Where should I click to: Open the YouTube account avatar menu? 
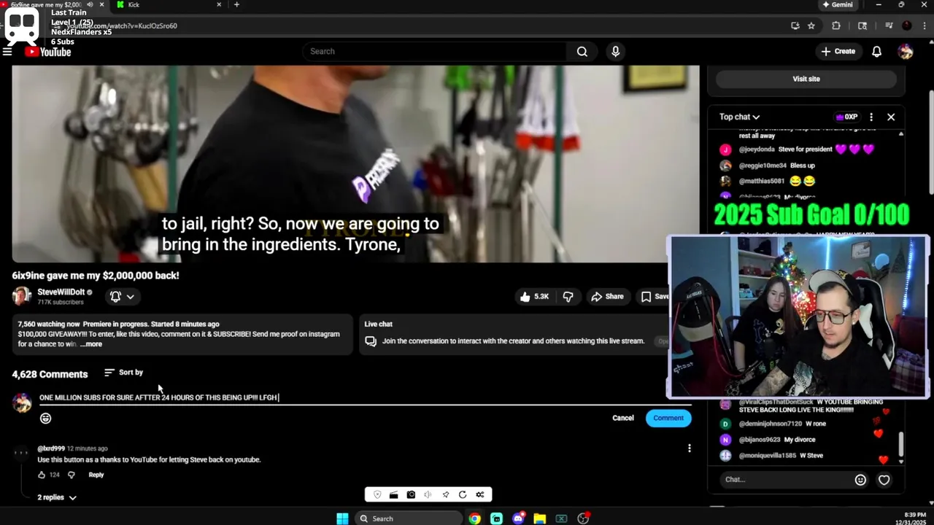pyautogui.click(x=906, y=52)
